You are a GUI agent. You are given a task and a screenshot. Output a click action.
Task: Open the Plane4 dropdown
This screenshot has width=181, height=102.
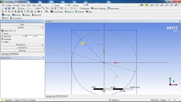pyautogui.click(x=66, y=5)
